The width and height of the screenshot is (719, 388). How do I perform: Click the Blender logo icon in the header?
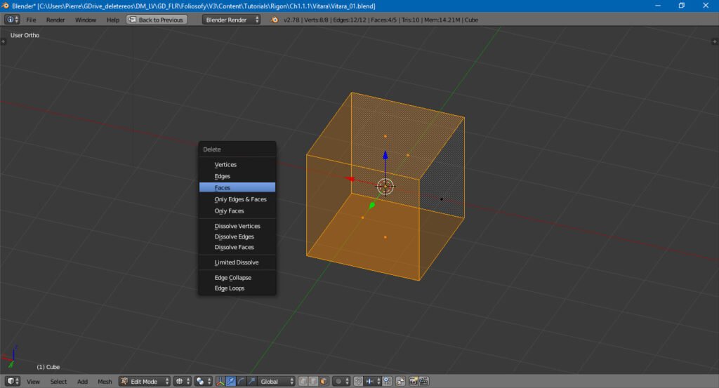click(x=275, y=20)
